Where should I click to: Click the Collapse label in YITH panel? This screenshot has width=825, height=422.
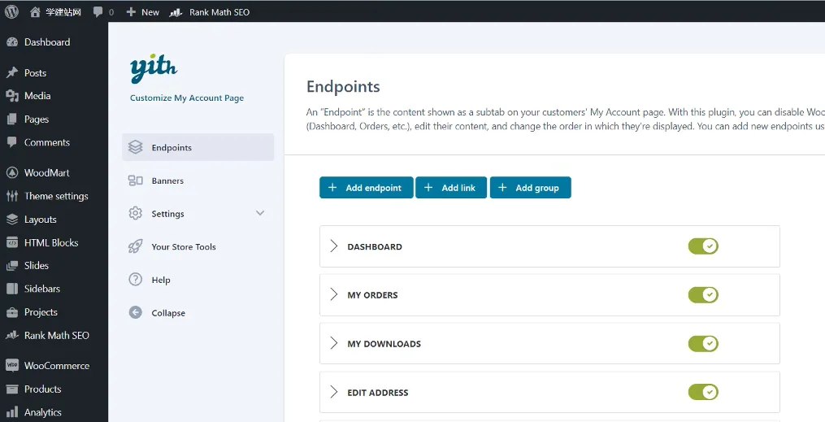[x=168, y=313]
